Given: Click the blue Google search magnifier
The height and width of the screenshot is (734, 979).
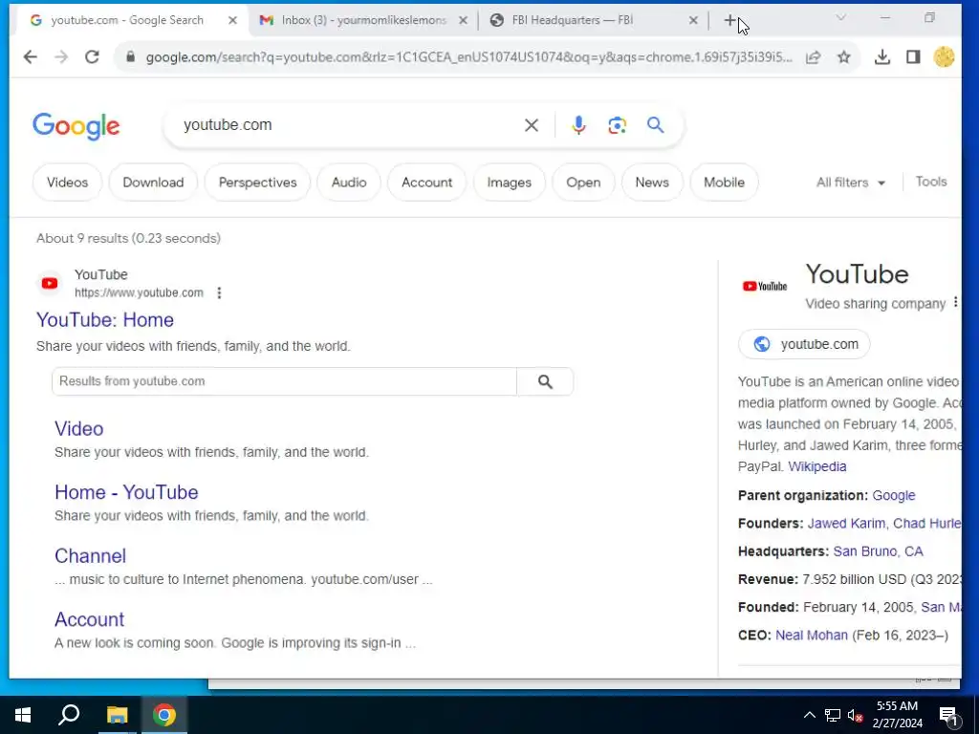Looking at the screenshot, I should (x=655, y=125).
